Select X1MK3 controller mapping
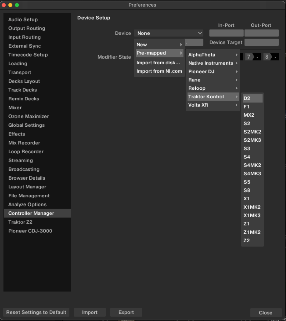 (253, 215)
